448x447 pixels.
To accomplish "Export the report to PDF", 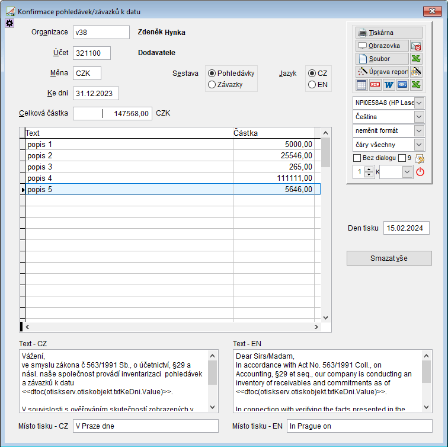I will (375, 85).
